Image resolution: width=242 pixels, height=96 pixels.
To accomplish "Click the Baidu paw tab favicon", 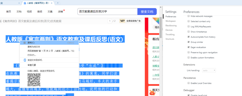I will pyautogui.click(x=25, y=3).
